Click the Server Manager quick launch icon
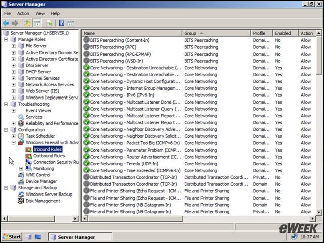 click(28, 237)
